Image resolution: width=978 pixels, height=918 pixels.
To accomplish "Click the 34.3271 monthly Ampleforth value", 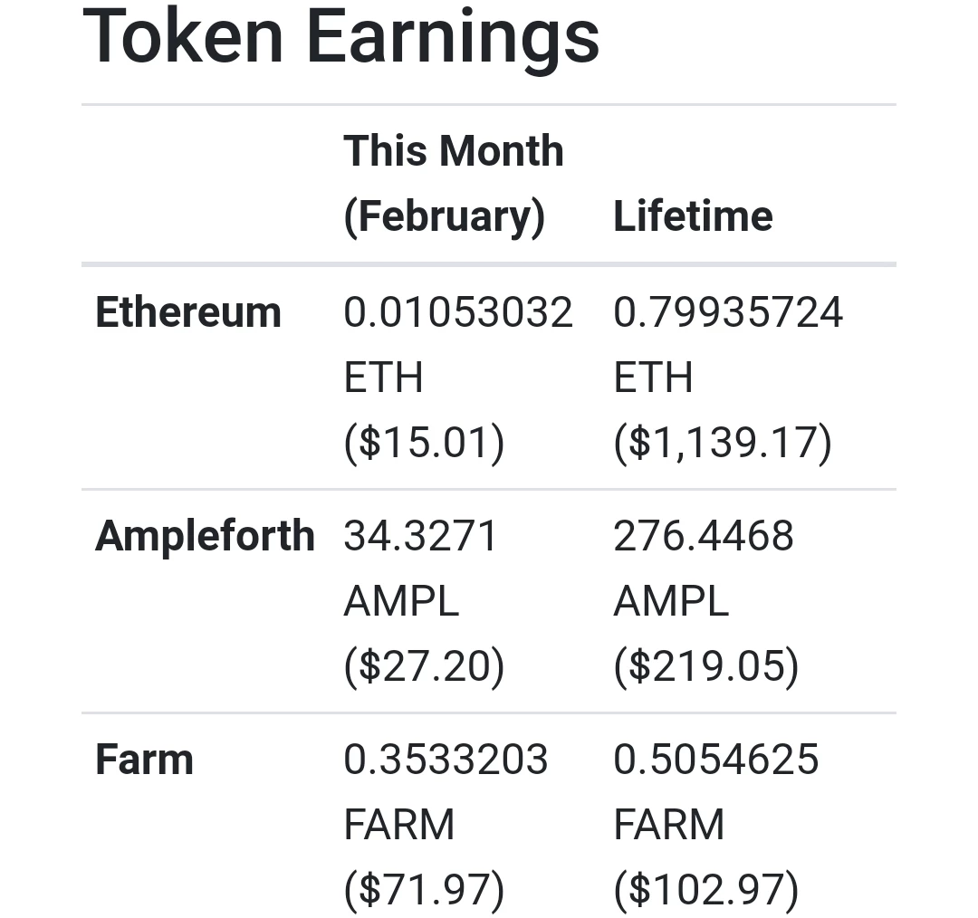I will [420, 536].
